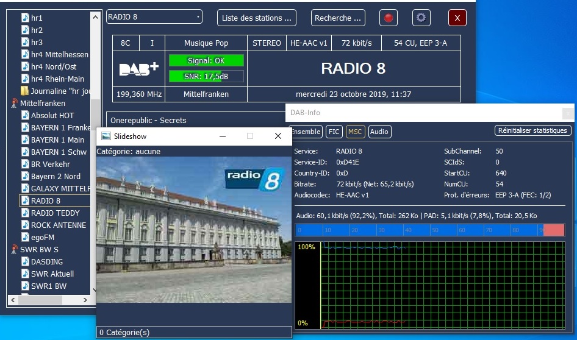Click the audio/PAD ratio bar in DAB-Info
This screenshot has width=577, height=340.
pyautogui.click(x=430, y=230)
